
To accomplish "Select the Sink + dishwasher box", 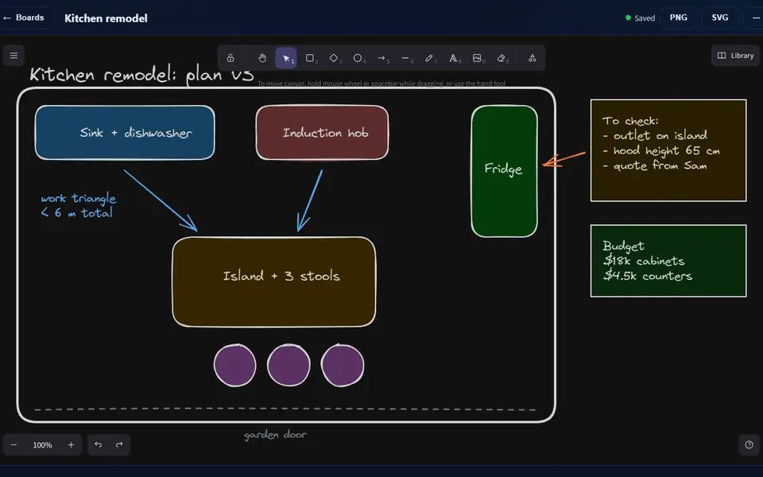I will [x=125, y=133].
